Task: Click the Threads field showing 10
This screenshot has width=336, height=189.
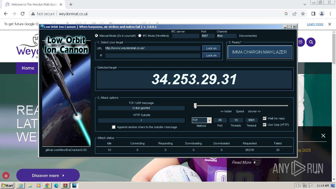Action: [236, 120]
